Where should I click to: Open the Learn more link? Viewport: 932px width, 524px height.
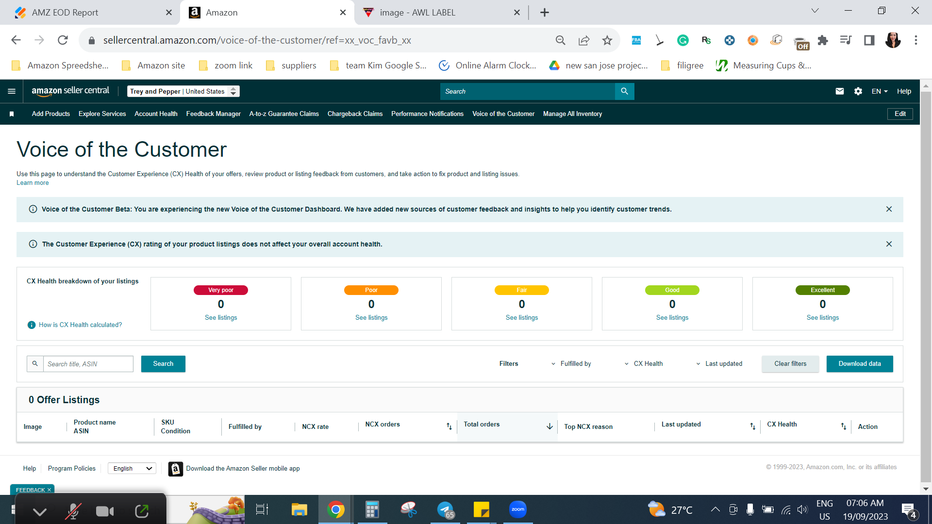click(x=33, y=183)
